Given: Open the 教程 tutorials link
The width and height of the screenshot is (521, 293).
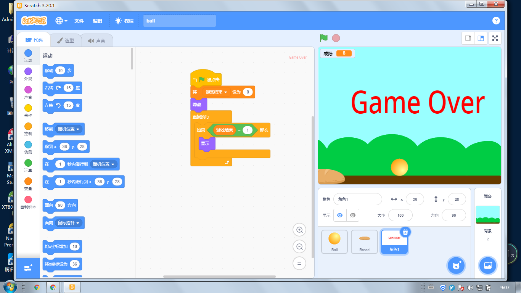Looking at the screenshot, I should pyautogui.click(x=125, y=21).
